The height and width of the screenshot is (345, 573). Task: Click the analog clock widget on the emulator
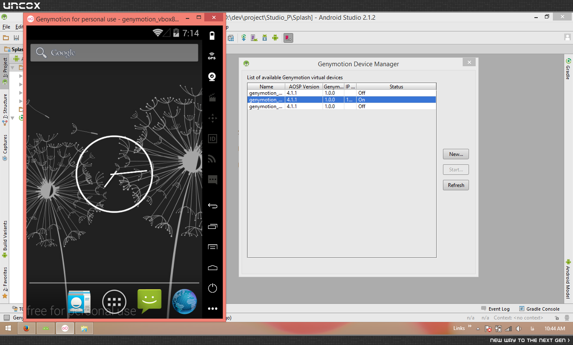pos(114,173)
